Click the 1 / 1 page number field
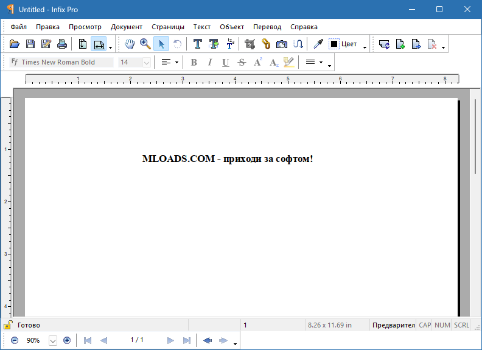The height and width of the screenshot is (350, 482). point(137,340)
